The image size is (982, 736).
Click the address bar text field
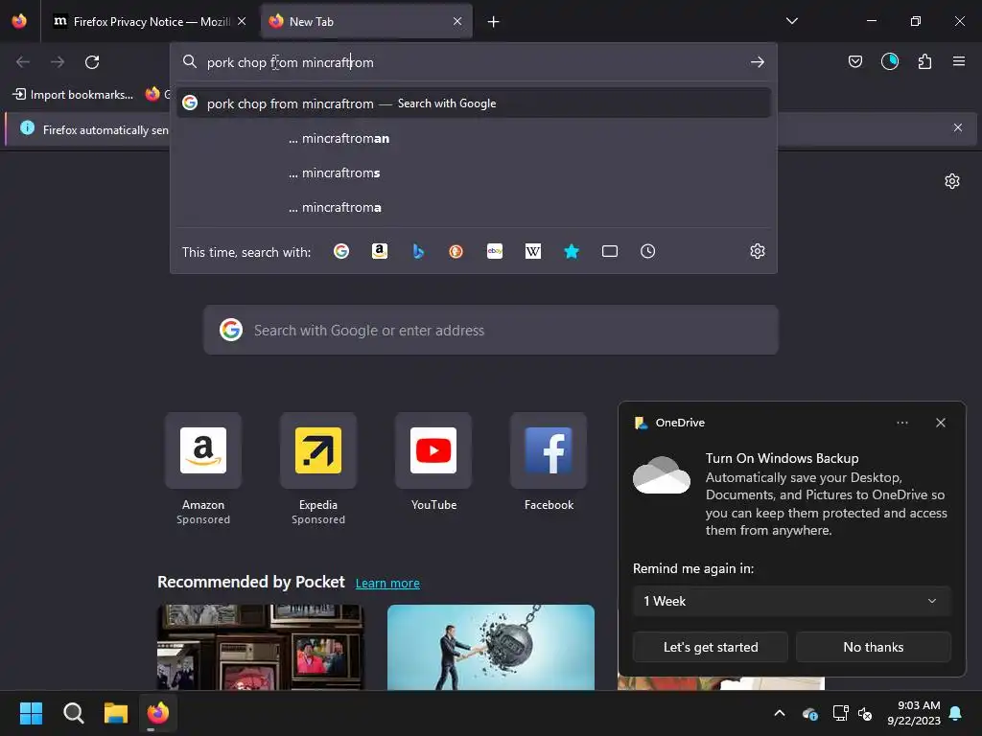474,62
